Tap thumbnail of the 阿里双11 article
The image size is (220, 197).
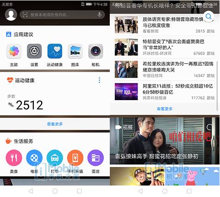pyautogui.click(x=126, y=91)
